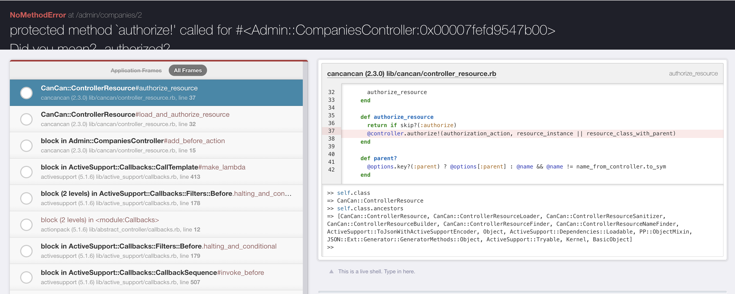This screenshot has width=735, height=294.
Task: Open the CallbackSequence#invoke_before frame
Action: (152, 273)
